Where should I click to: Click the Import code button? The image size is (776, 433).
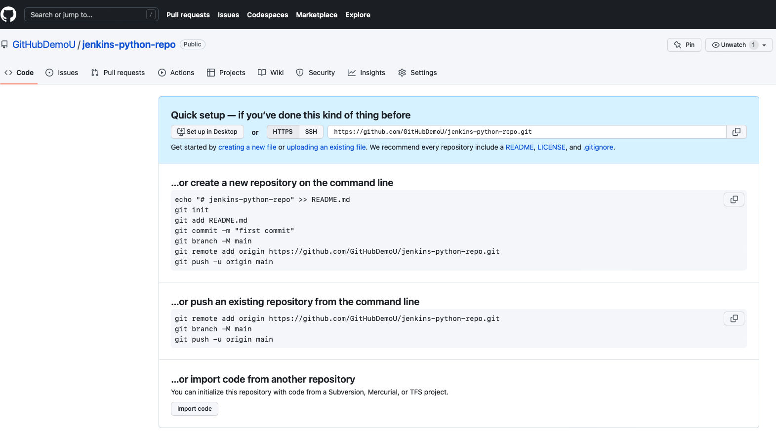[x=195, y=409]
